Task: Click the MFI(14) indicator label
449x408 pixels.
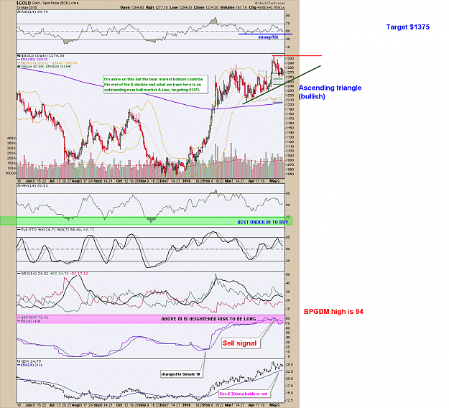Action: point(32,186)
